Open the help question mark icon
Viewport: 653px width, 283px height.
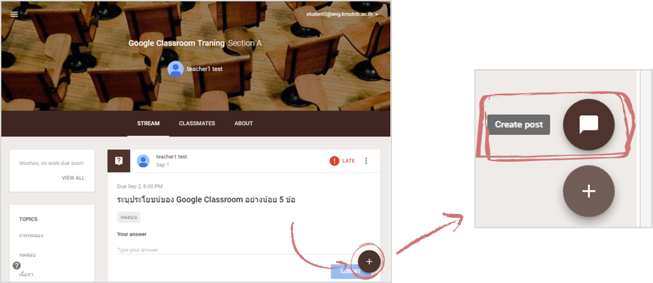17,265
